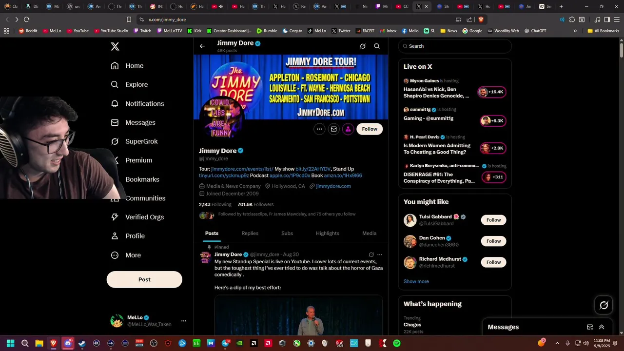Image resolution: width=624 pixels, height=351 pixels.
Task: Bookmark this page with bookmark icon
Action: click(x=129, y=19)
